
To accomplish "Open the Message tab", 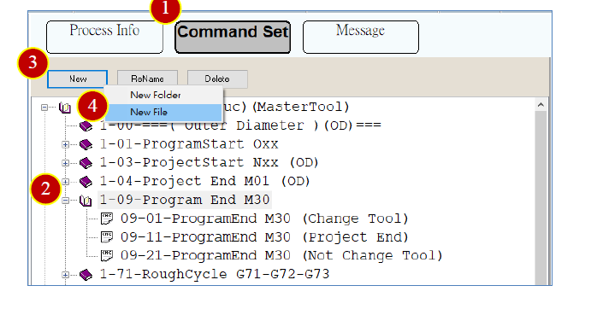I will 361,37.
